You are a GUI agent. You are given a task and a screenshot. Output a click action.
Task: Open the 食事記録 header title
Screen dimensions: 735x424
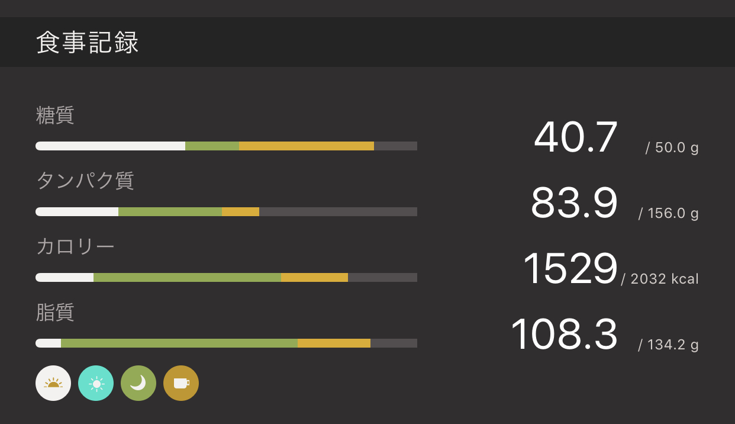click(88, 43)
